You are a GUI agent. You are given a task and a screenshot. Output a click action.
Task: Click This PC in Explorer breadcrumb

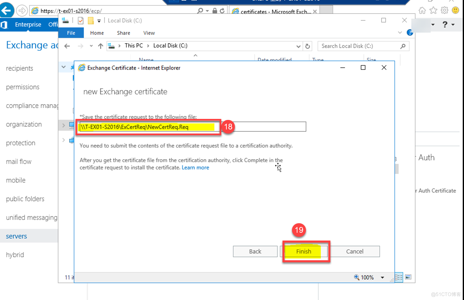[x=134, y=46]
